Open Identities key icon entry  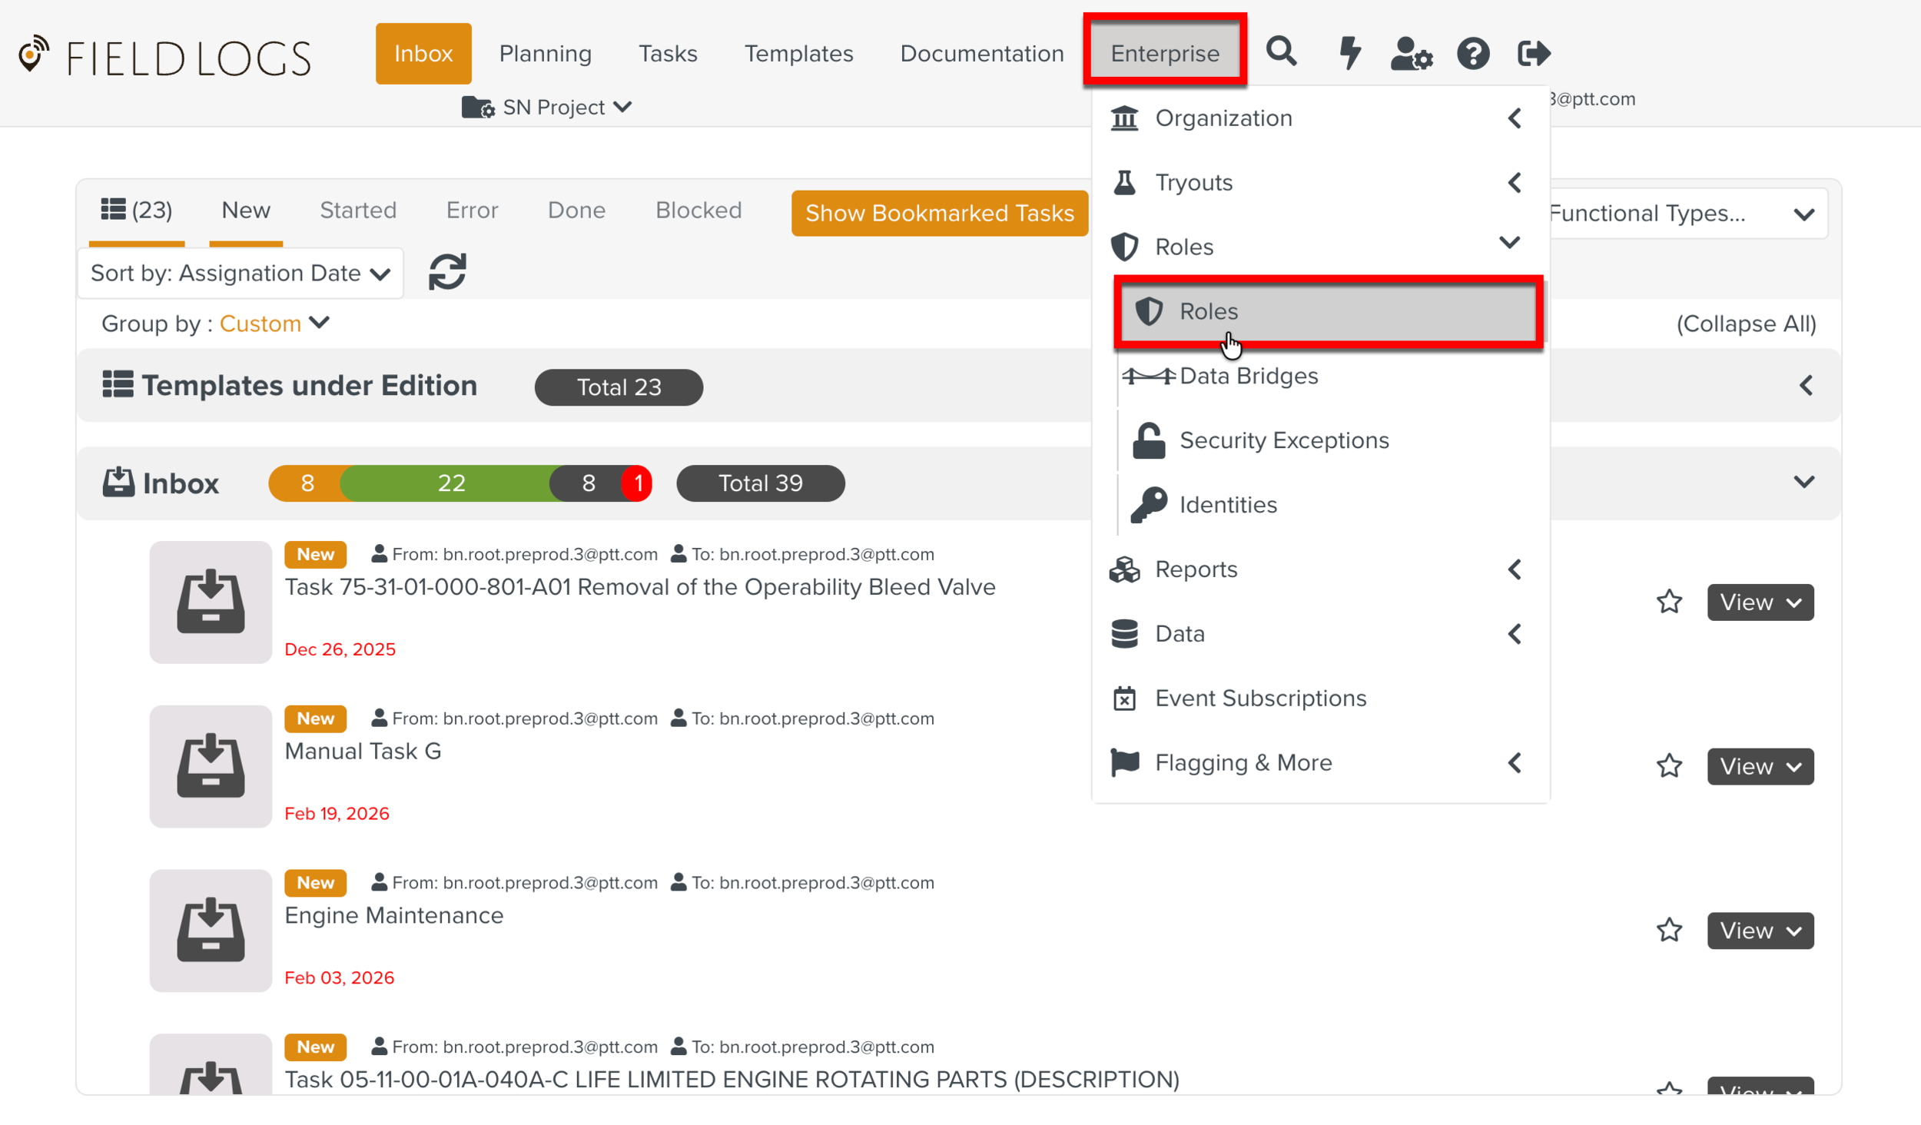point(1227,505)
